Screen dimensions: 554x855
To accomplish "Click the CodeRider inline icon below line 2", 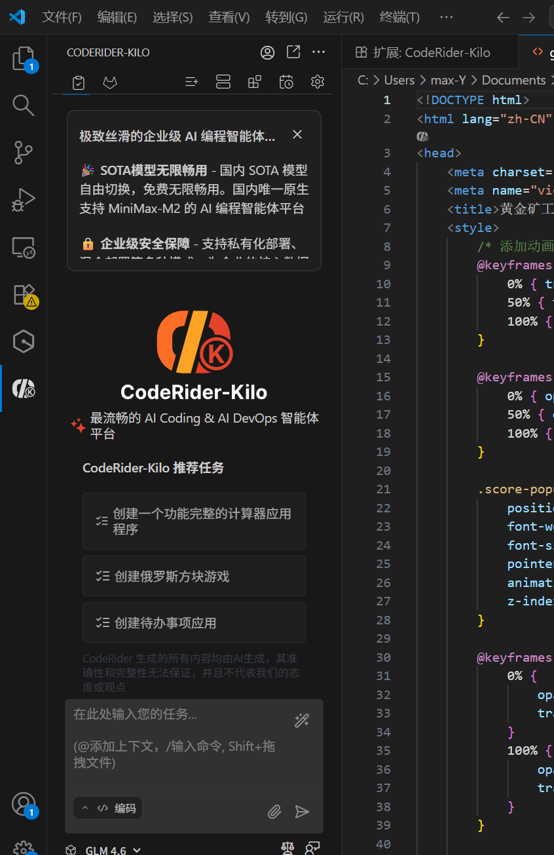I will pyautogui.click(x=422, y=136).
